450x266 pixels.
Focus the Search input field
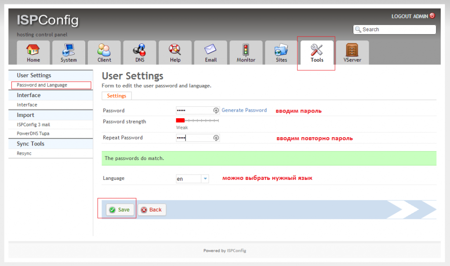click(394, 29)
